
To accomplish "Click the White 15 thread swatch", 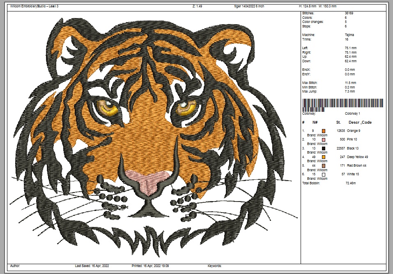I will pos(324,174).
